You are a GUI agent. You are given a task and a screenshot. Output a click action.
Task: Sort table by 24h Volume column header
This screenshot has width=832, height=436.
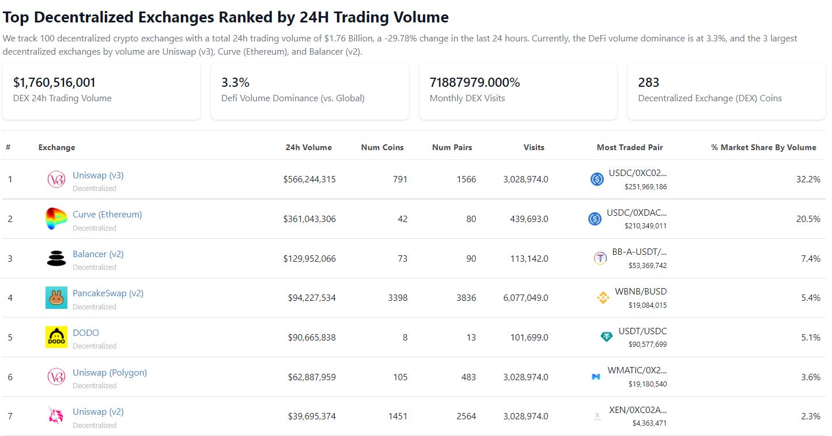pyautogui.click(x=309, y=147)
